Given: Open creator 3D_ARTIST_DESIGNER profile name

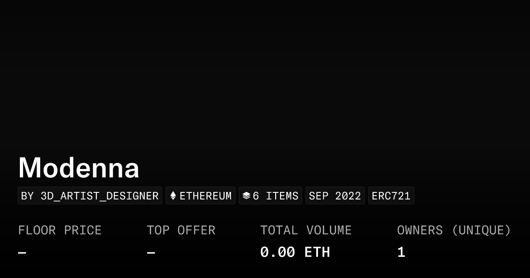Looking at the screenshot, I should 99,196.
